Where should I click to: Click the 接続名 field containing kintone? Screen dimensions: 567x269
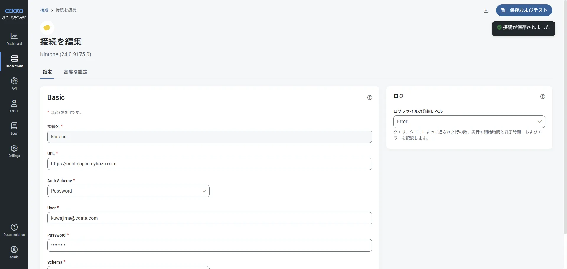[210, 137]
